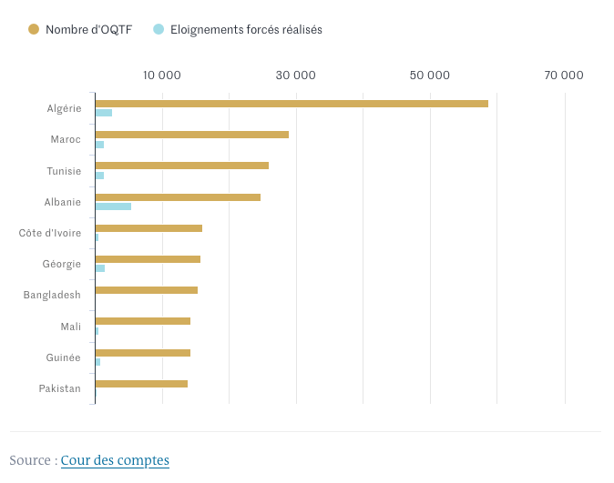Toggle the Nombre d'OQTF legend label

click(88, 29)
